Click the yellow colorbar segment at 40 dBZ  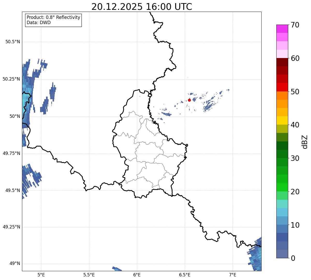tap(282, 120)
